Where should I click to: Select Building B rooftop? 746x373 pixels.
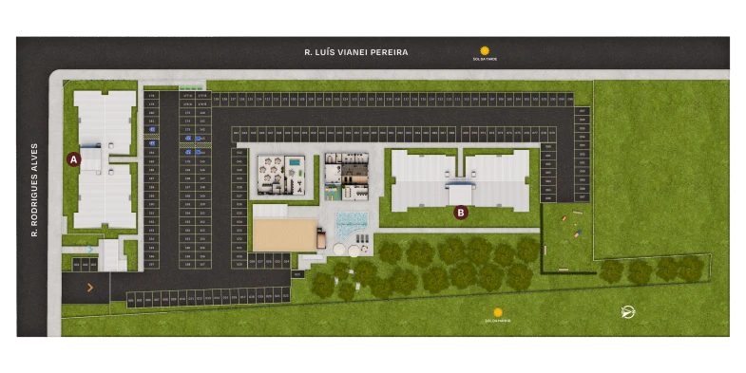coord(460,181)
